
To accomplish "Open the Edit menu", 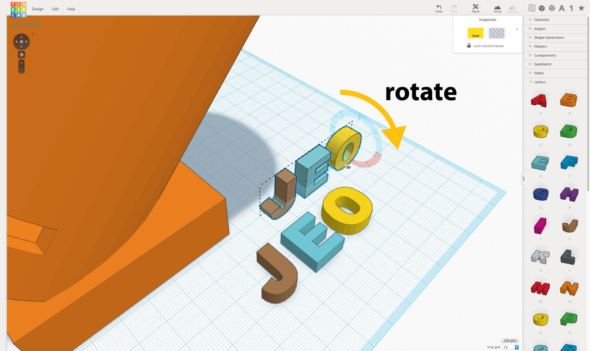I will (55, 9).
